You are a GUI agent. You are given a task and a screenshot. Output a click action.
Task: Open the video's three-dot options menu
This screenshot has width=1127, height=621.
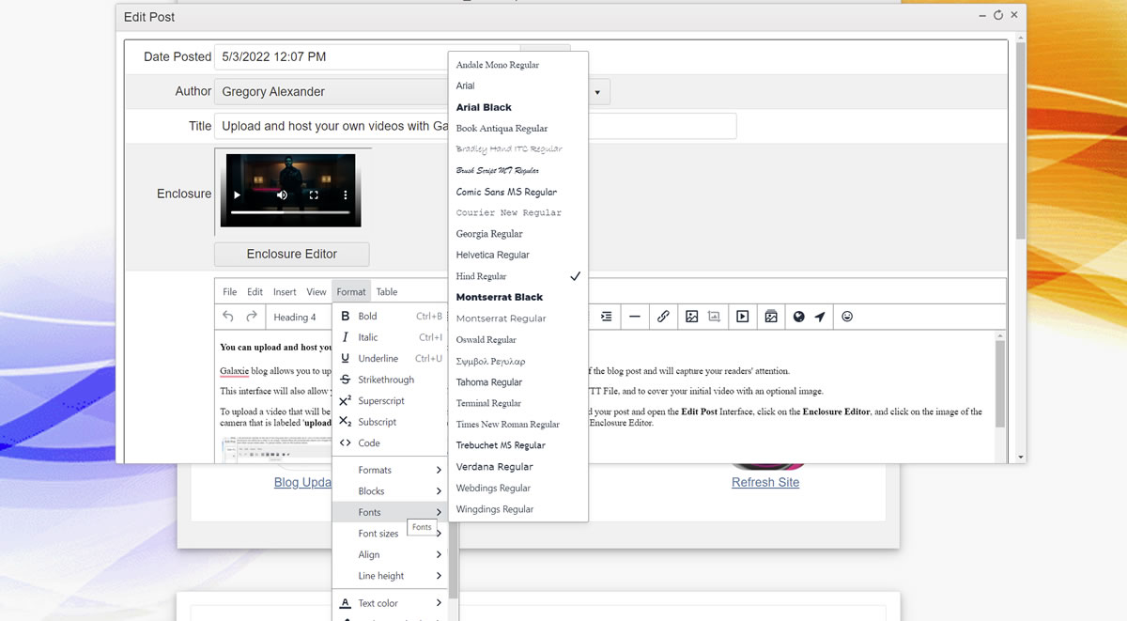pos(346,195)
